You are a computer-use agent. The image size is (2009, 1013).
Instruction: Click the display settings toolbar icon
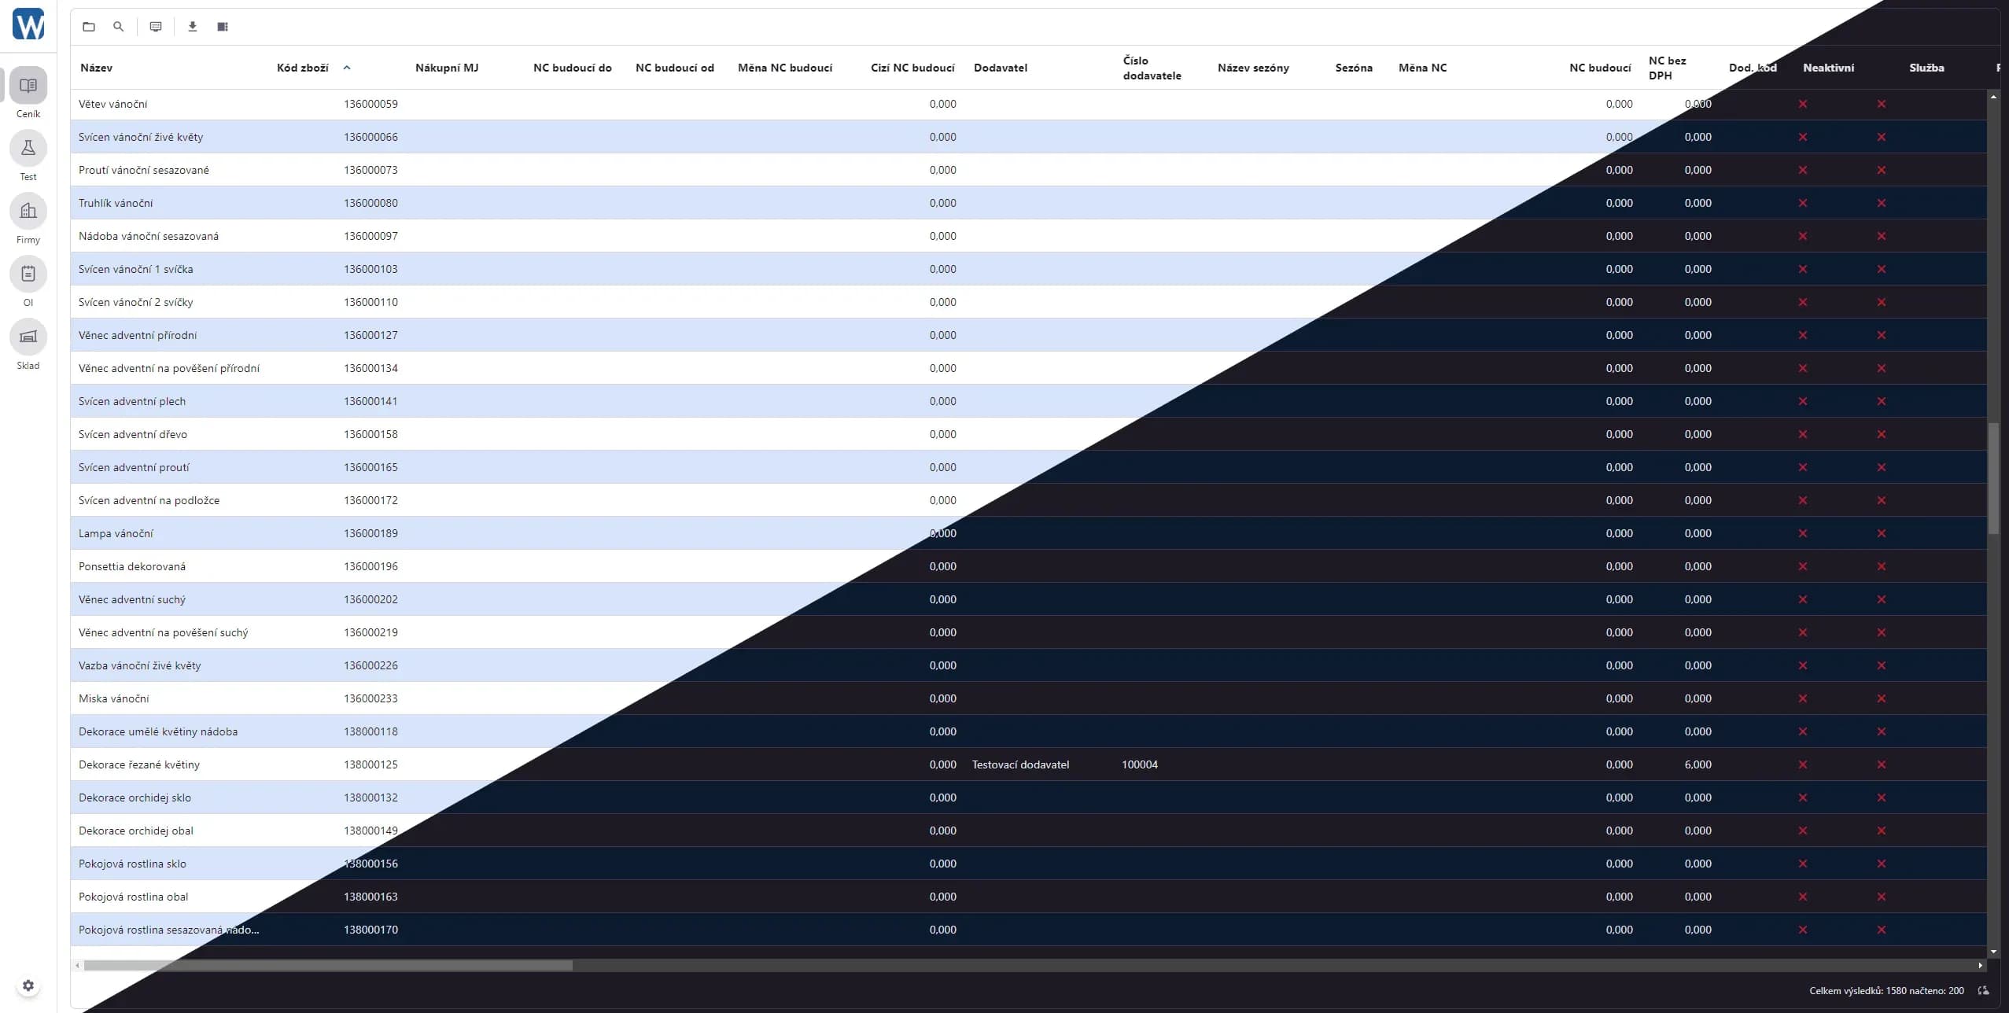pos(156,27)
